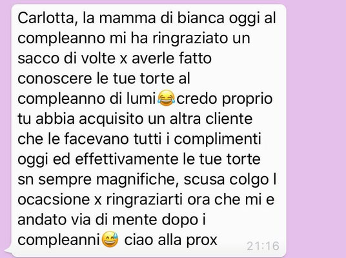Tap the words ciao alla prox
Screen dimensions: 346x258
tap(171, 240)
